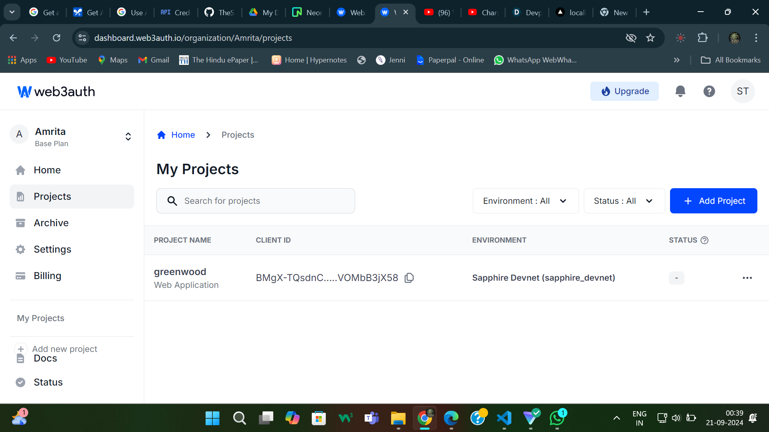Click the My Projects sidebar label
Screen dimensions: 769x432
(x=40, y=318)
